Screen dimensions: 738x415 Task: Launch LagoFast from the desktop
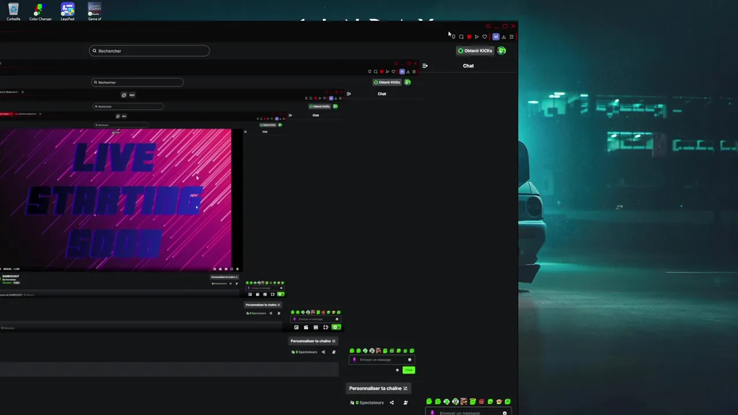click(x=67, y=12)
